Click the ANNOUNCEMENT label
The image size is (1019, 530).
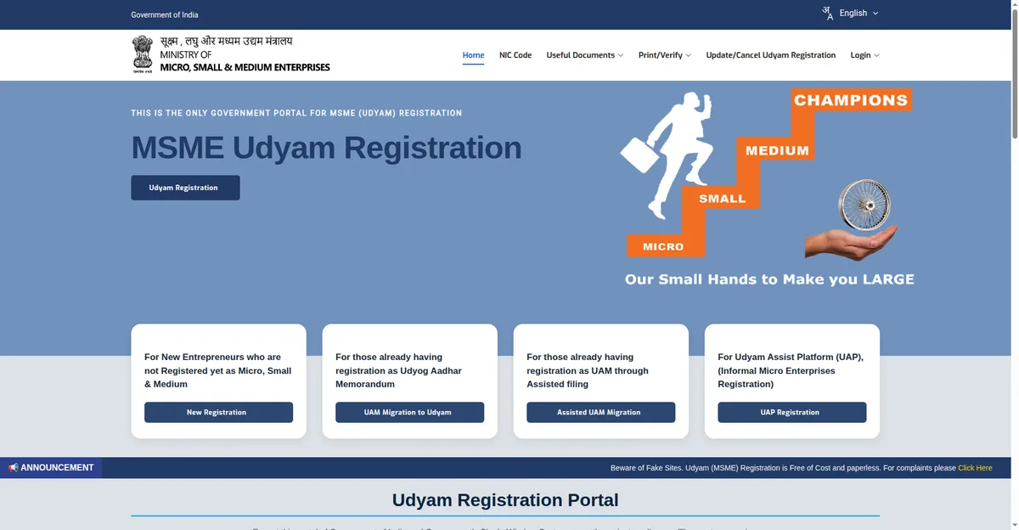pos(57,468)
